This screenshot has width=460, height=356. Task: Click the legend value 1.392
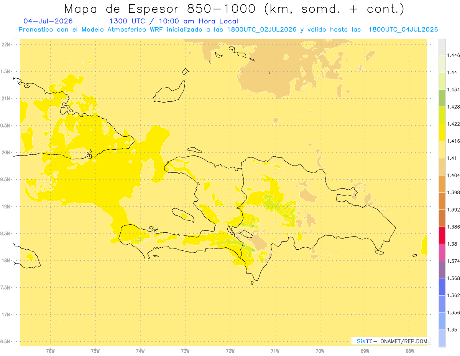pyautogui.click(x=453, y=210)
